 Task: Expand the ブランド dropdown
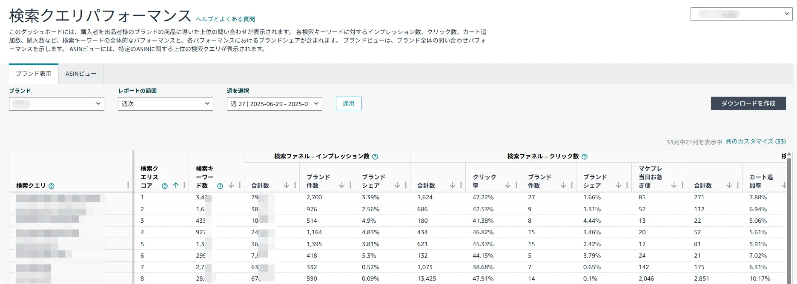pyautogui.click(x=57, y=103)
